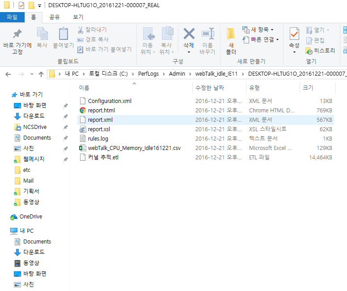This screenshot has width=347, height=291.
Task: Select 바로 가기 quick access header
Action: [27, 94]
